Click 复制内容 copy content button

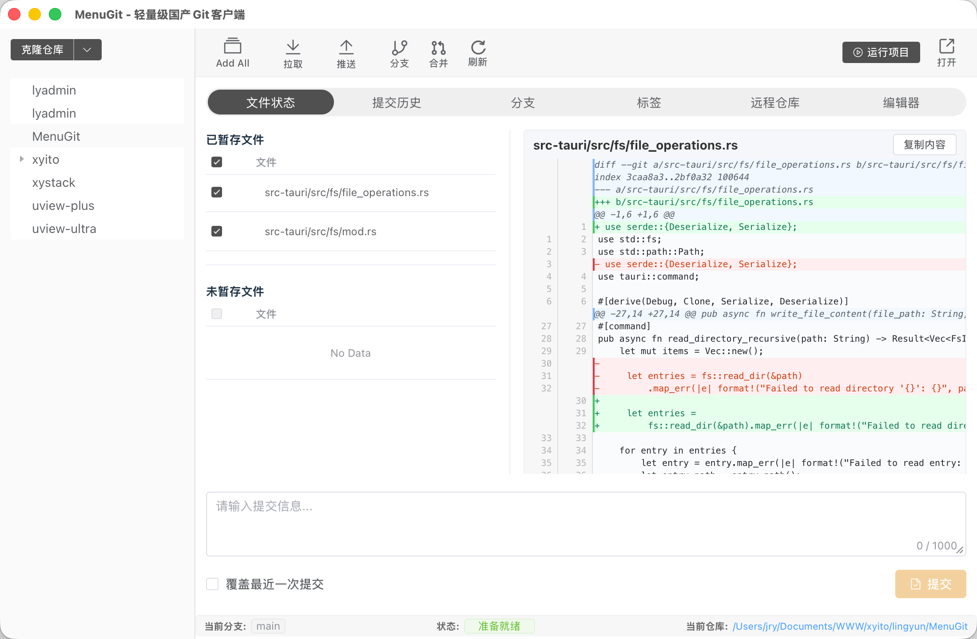click(x=924, y=145)
